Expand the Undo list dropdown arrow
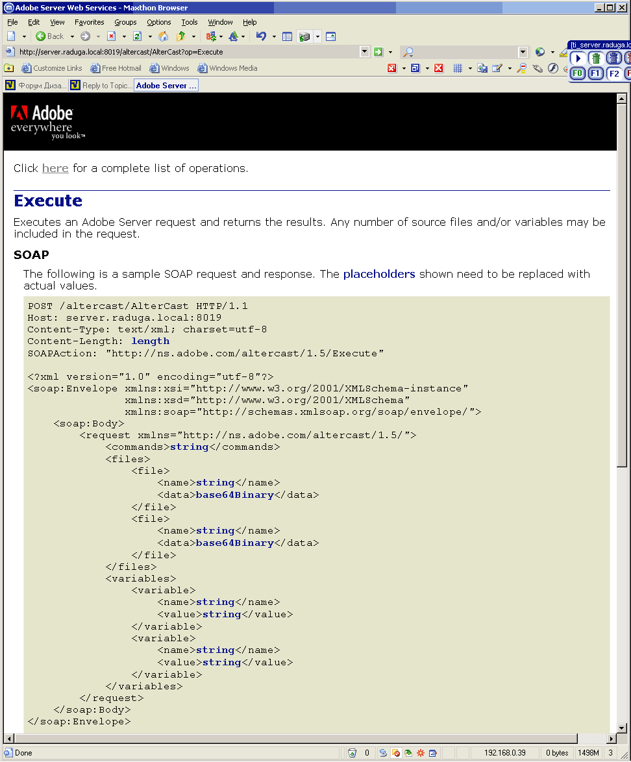The image size is (631, 762). [274, 36]
